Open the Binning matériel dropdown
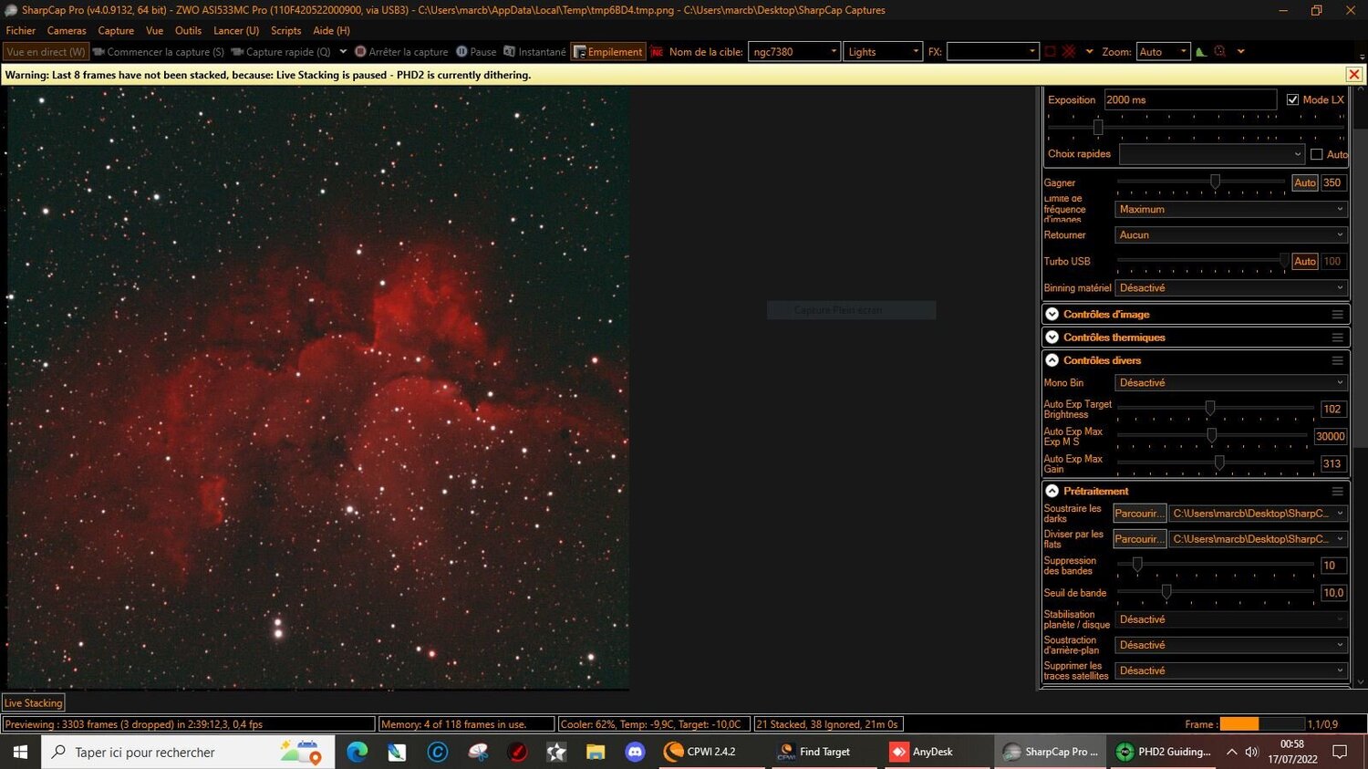 pos(1231,287)
